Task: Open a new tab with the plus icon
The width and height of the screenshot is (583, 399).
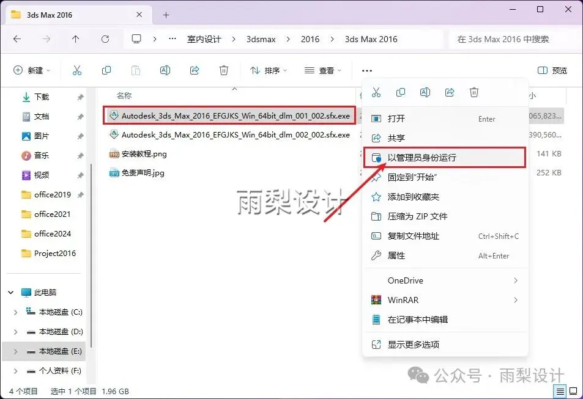Action: coord(166,15)
